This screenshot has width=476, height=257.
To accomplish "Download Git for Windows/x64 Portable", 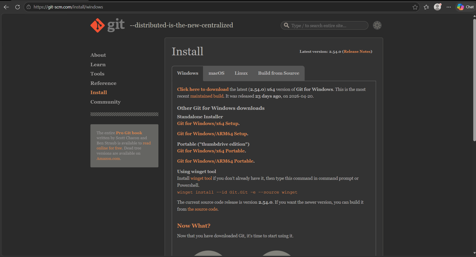I will click(211, 151).
